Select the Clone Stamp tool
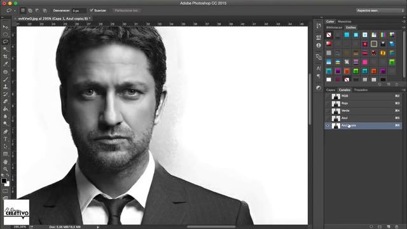This screenshot has width=407, height=229. pos(5,87)
